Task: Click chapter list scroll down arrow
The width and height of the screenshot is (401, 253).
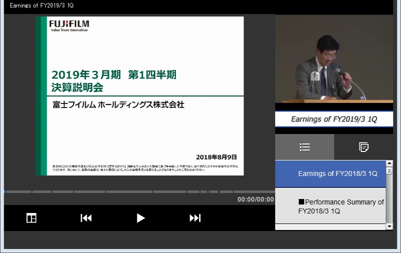Action: click(389, 226)
